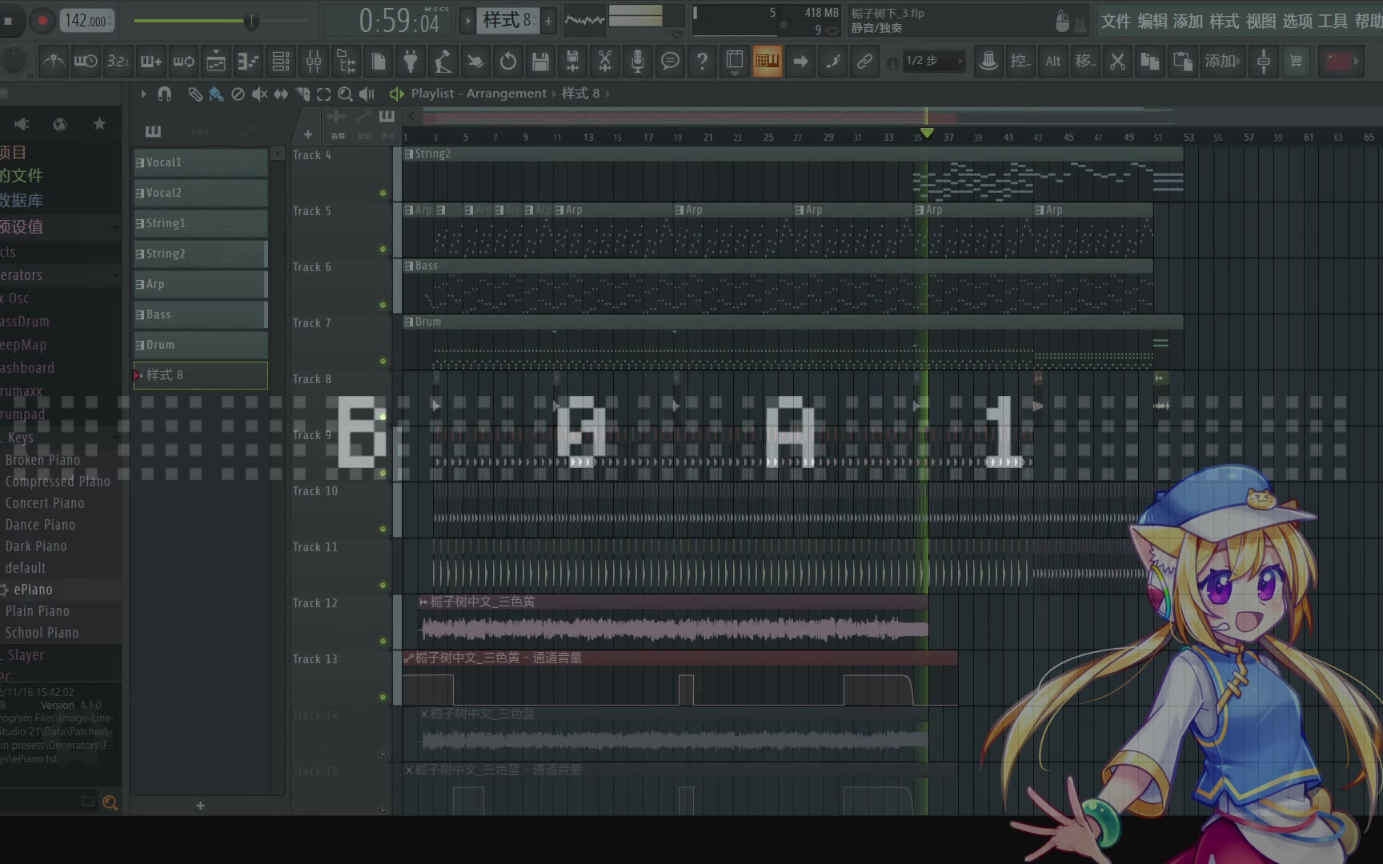Open the mixer faders icon

click(314, 61)
